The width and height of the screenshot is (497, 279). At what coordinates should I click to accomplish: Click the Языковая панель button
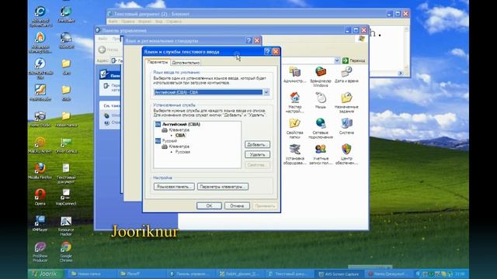point(174,187)
